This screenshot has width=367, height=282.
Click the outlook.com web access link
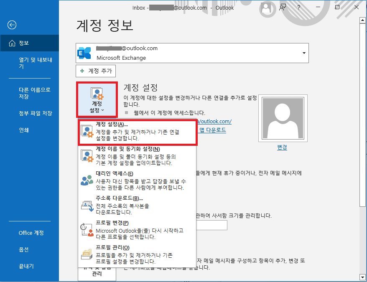[214, 122]
